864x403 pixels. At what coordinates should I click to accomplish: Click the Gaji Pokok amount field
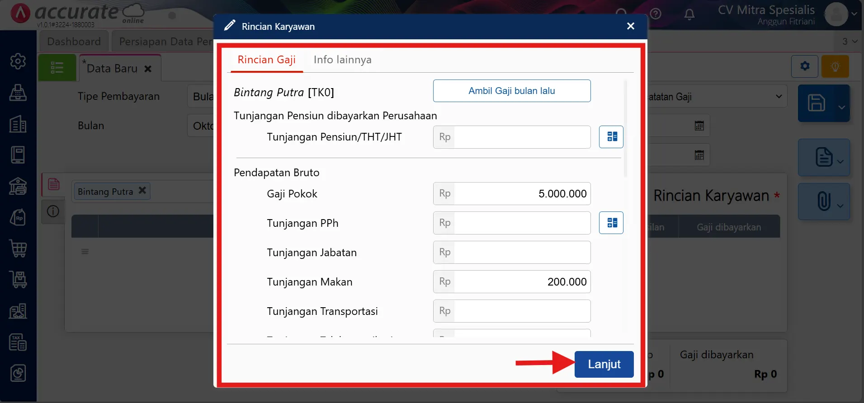click(x=521, y=194)
